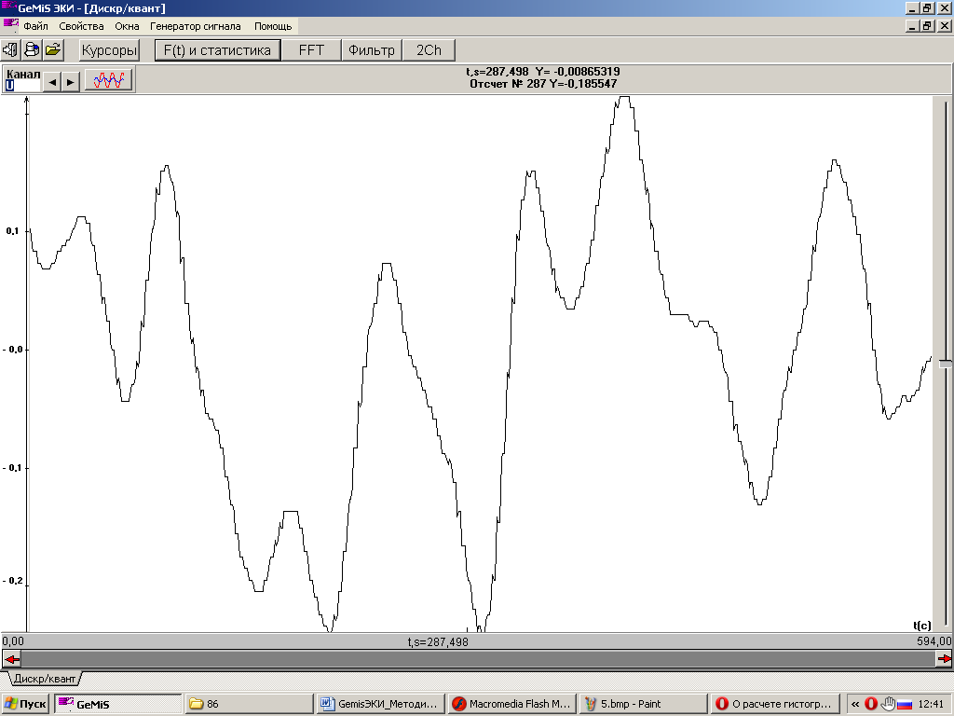Screen dimensions: 954x716
Task: Click the Отсчет № 287 readout text
Action: click(x=543, y=84)
